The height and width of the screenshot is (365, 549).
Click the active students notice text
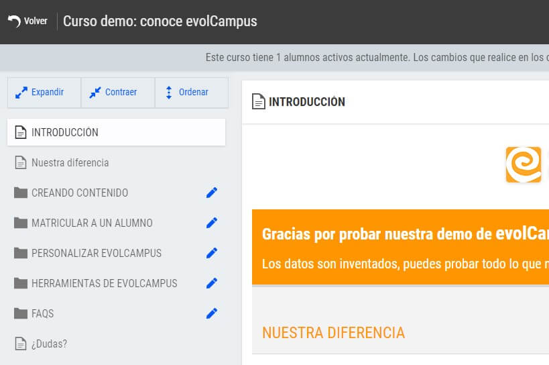377,58
